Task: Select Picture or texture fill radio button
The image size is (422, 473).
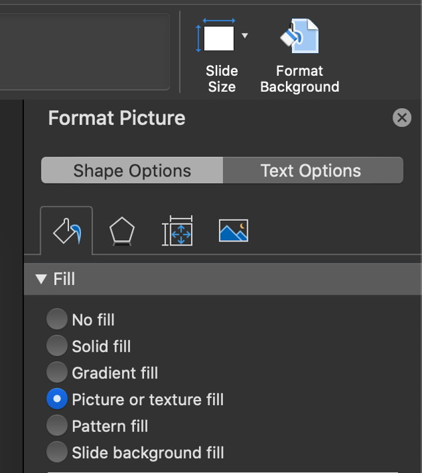Action: pos(57,399)
